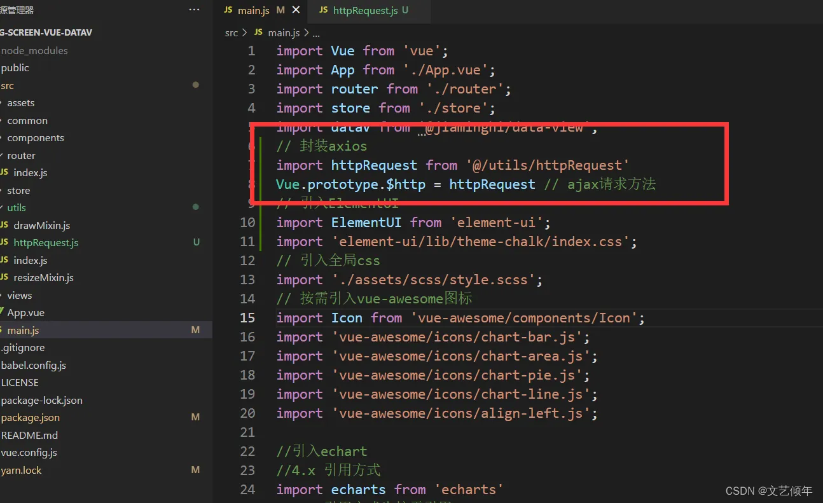Open index.js listed directly above resizeMixin.js
The image size is (823, 503).
31,260
